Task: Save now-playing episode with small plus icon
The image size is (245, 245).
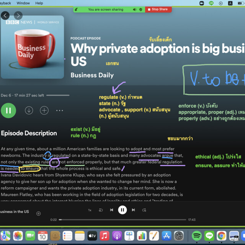Action: click(x=38, y=214)
